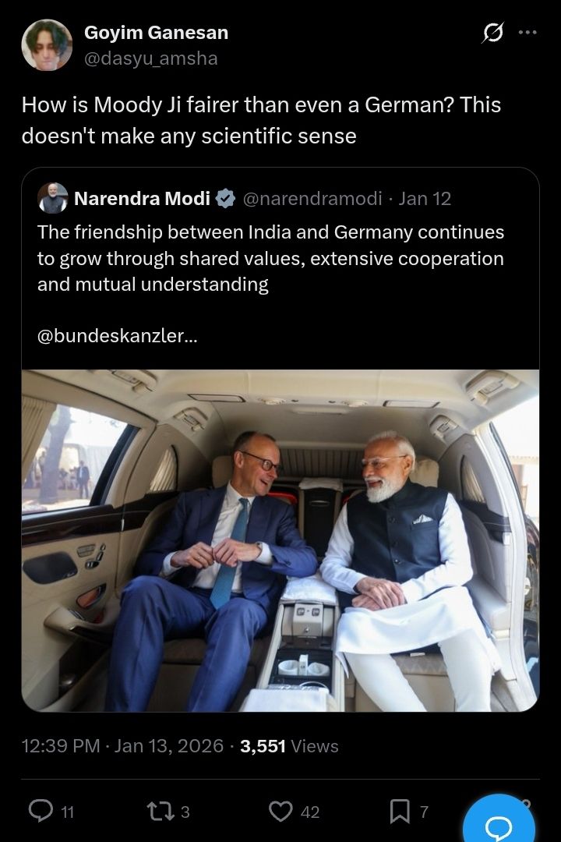This screenshot has height=842, width=561.
Task: Open the Grok icon on this post
Action: tap(492, 33)
